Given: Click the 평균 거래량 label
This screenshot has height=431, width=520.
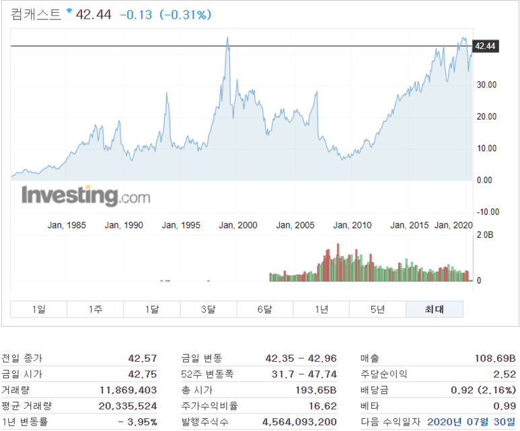Looking at the screenshot, I should pos(27,406).
